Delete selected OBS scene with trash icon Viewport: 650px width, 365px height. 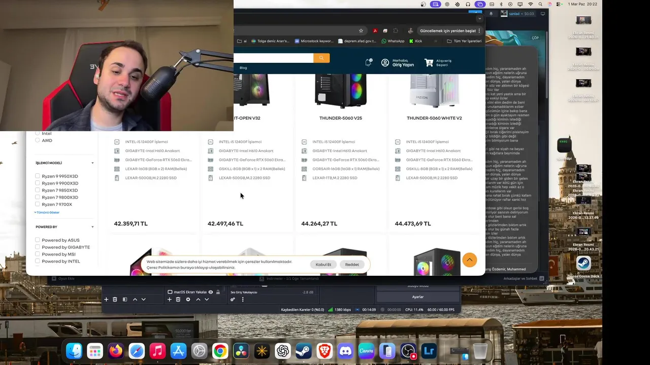(x=115, y=300)
